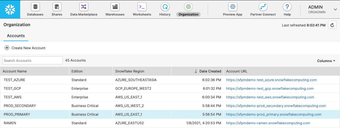Refresh the accounts list
340x128 pixels.
tap(332, 25)
